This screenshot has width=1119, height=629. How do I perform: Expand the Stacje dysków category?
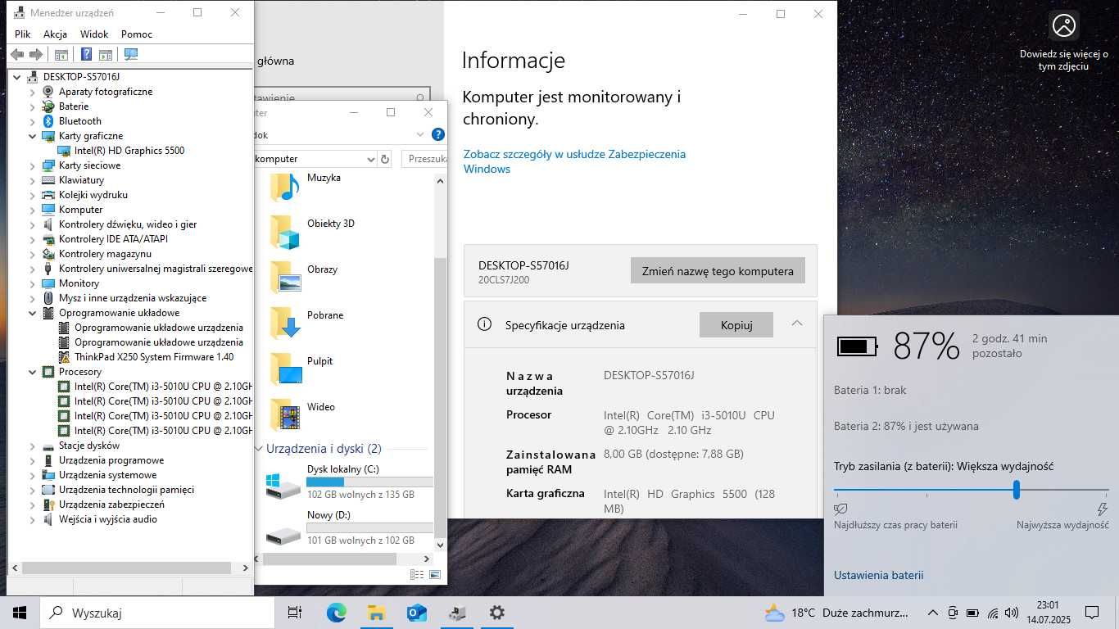[33, 446]
